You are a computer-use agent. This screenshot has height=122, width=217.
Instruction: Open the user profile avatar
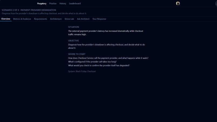(x=178, y=3)
